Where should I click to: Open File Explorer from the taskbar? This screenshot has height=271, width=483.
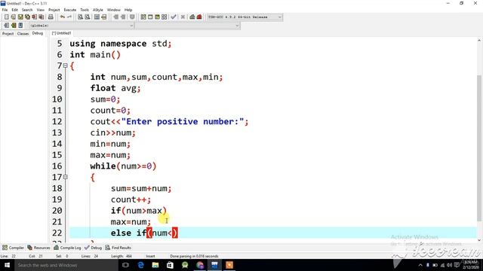[155, 265]
